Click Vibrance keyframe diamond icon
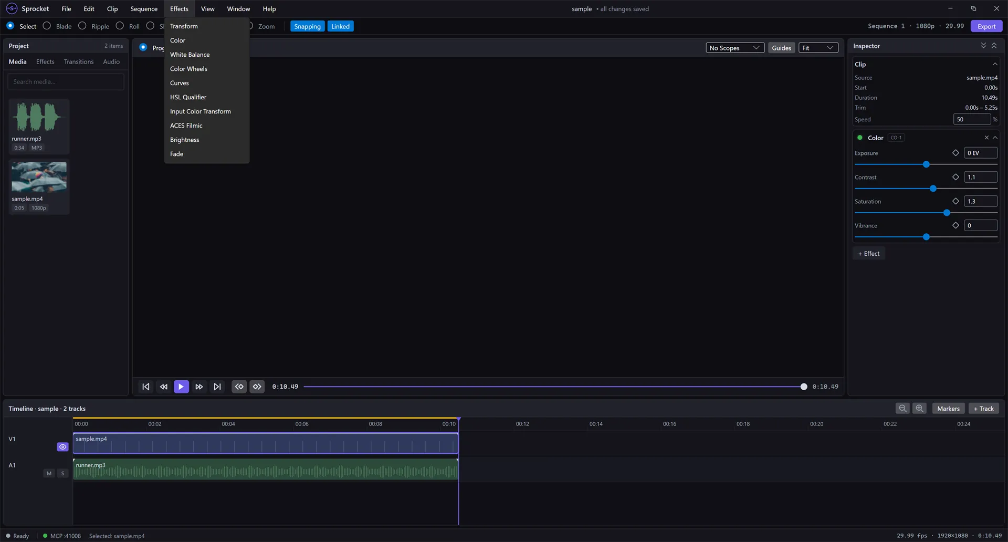Viewport: 1008px width, 542px height. tap(955, 225)
